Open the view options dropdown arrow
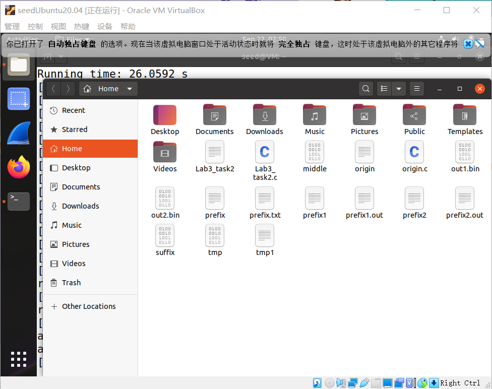The width and height of the screenshot is (492, 389). click(x=399, y=88)
